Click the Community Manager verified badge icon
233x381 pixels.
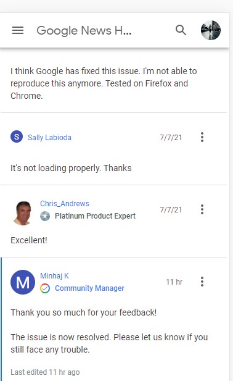tap(45, 288)
